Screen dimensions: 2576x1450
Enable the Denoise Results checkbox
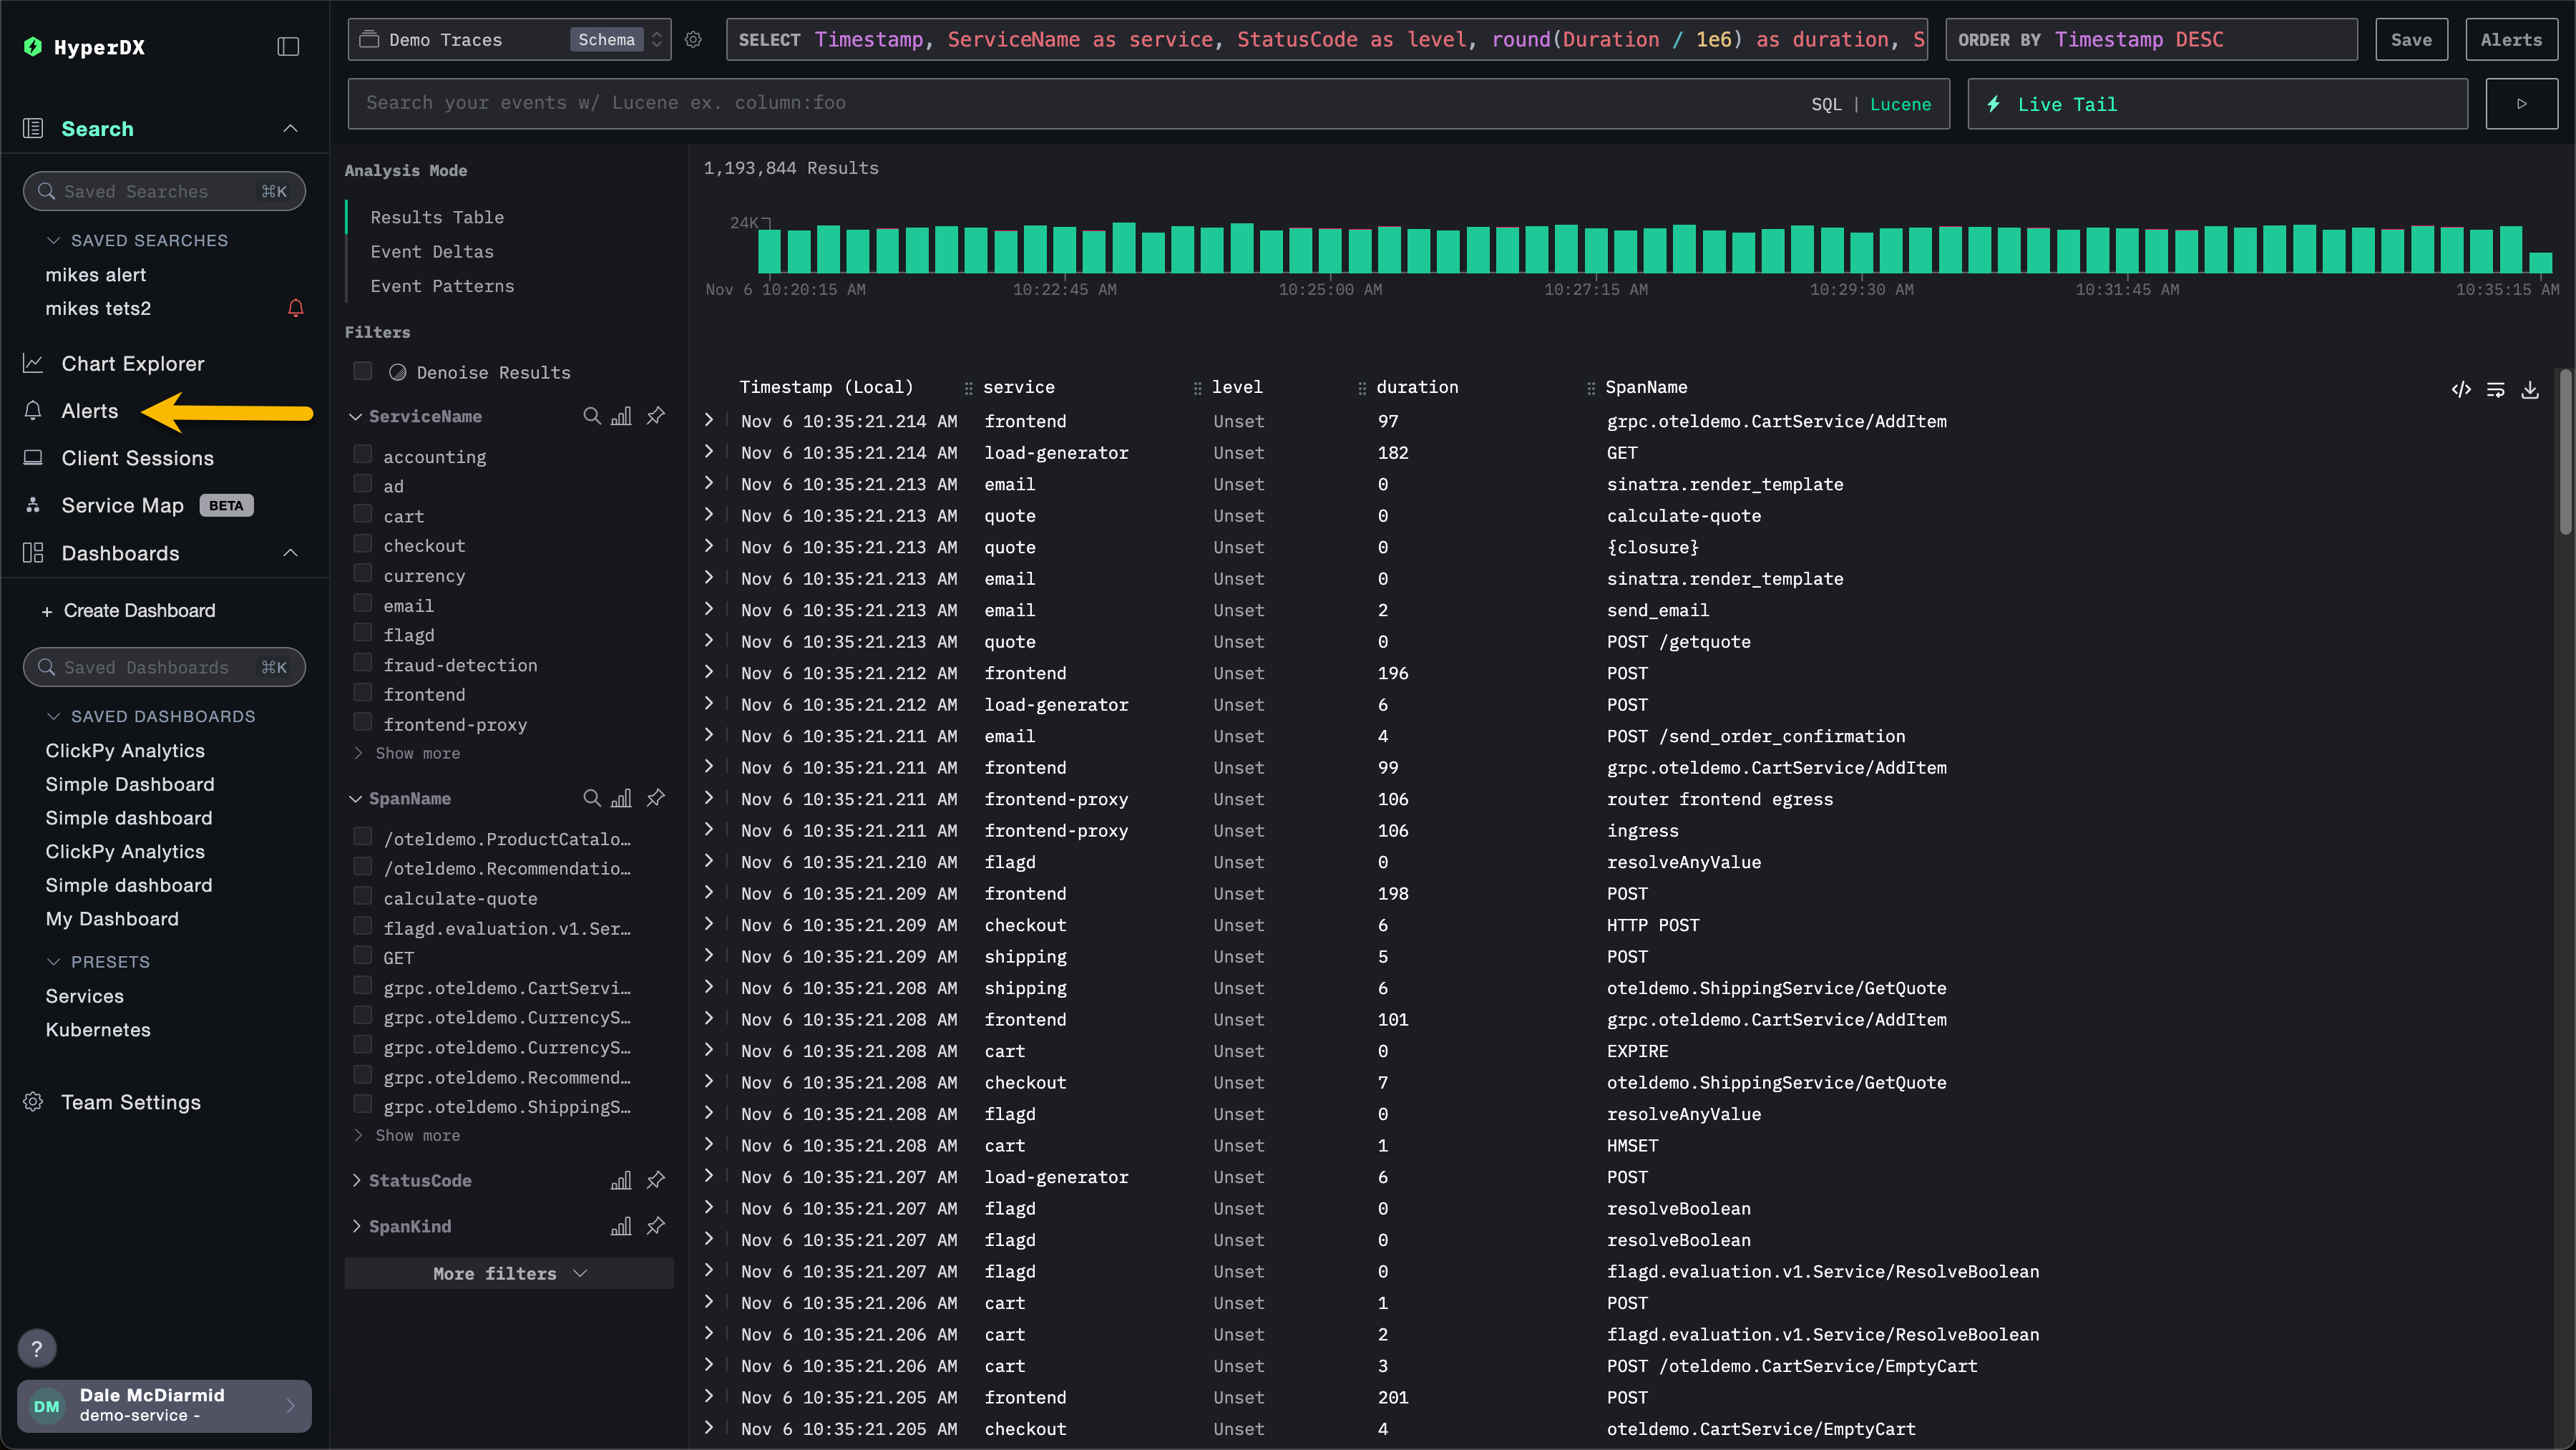pos(362,371)
